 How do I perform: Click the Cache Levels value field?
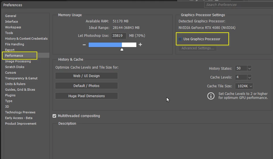click(241, 77)
